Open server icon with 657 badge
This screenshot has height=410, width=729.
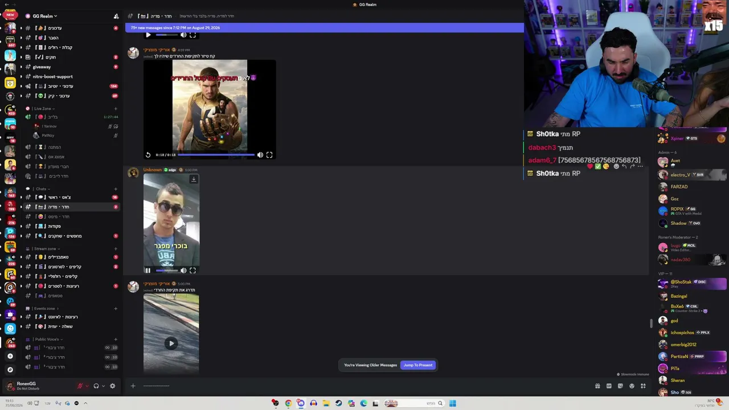[10, 41]
